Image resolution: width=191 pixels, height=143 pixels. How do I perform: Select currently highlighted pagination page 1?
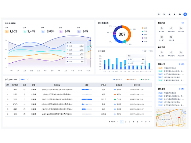122,122
